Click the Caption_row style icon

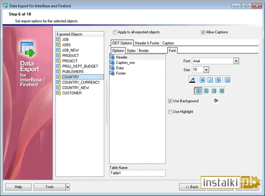[112, 62]
